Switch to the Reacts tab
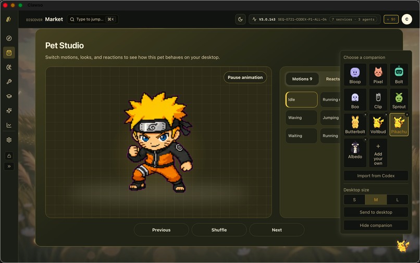The image size is (420, 263). coord(332,79)
